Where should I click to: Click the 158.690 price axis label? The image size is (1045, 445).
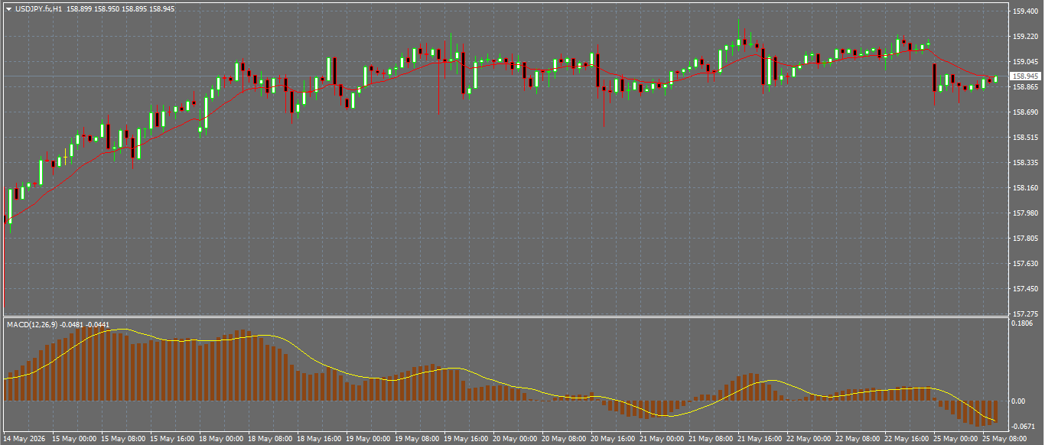[x=1025, y=112]
